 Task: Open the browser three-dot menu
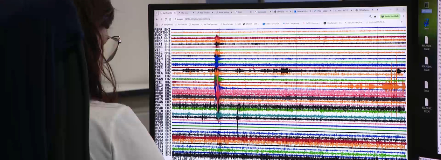(x=404, y=16)
